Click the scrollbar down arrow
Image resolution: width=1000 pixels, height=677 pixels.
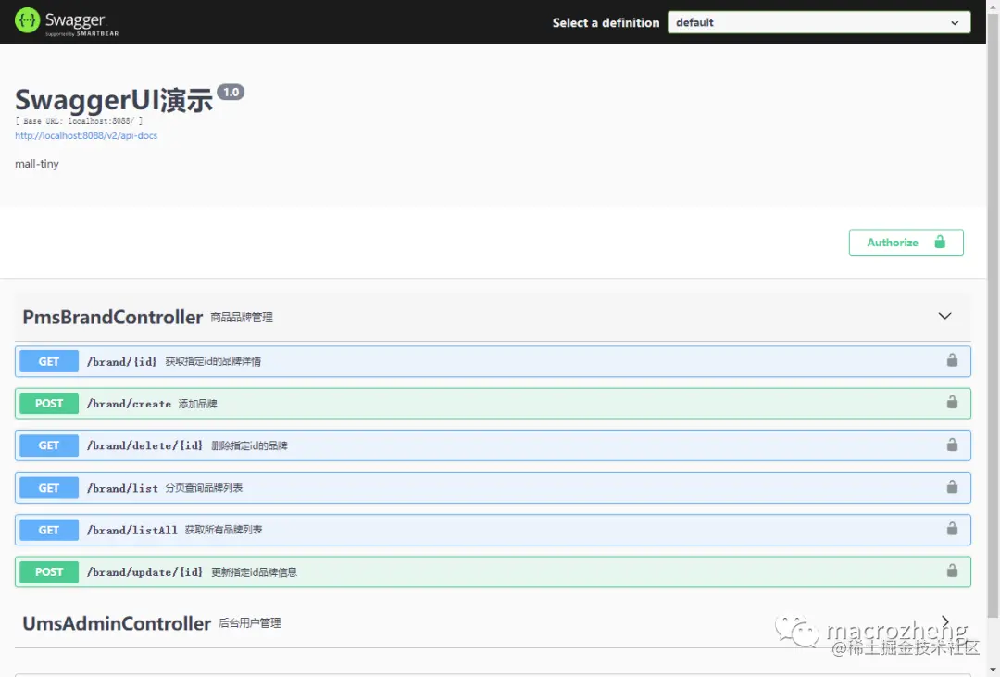click(993, 670)
